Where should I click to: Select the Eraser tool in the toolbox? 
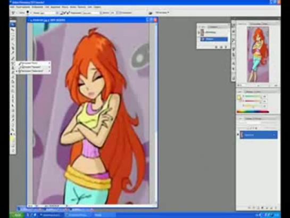point(13,77)
